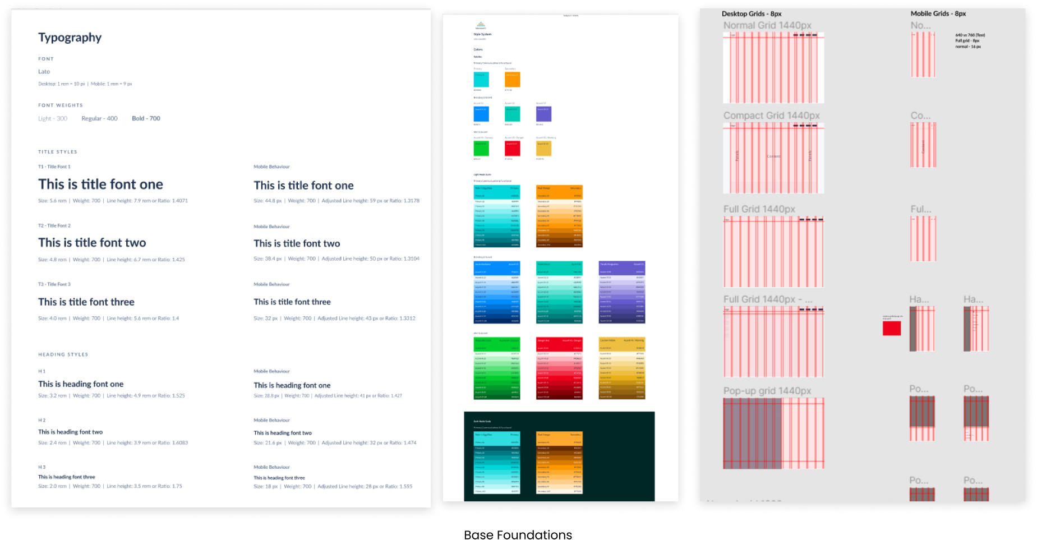This screenshot has height=540, width=1037.
Task: Select the yellow Warning accent swatch
Action: pyautogui.click(x=543, y=149)
